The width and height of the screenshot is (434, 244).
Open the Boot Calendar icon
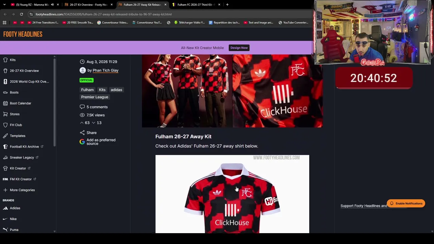pos(5,103)
